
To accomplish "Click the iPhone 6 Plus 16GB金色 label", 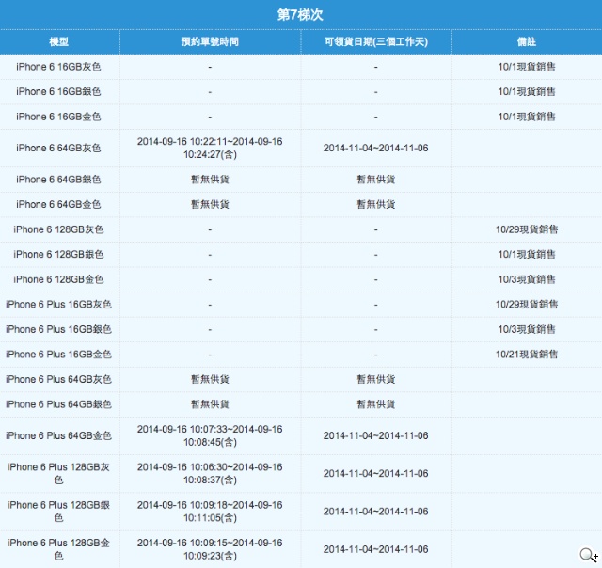I will coord(58,355).
